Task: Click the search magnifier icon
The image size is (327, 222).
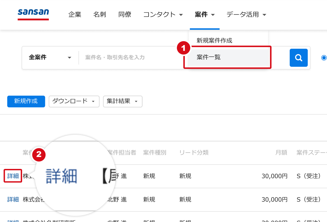Action: tap(299, 58)
